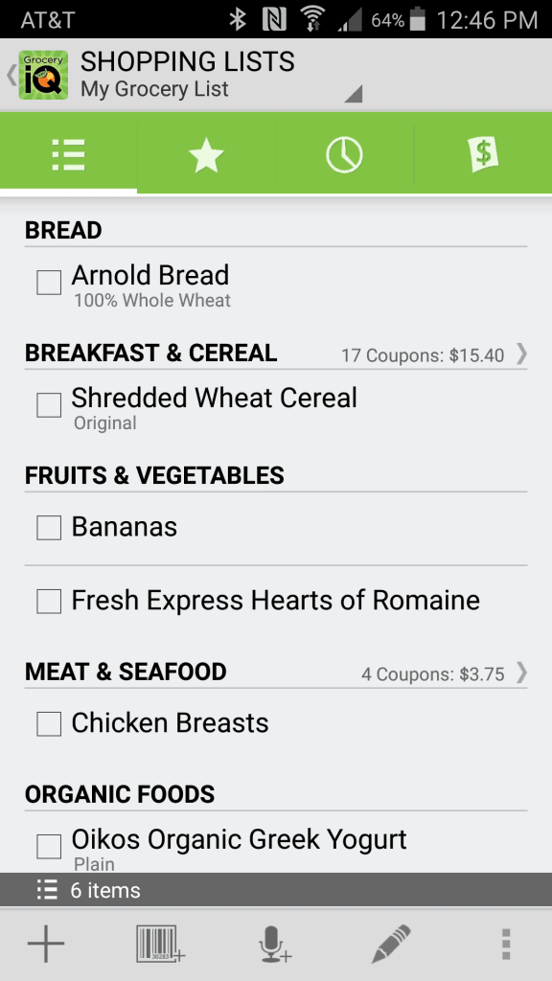Image resolution: width=552 pixels, height=981 pixels.
Task: Mark Shredded Wheat Cereal as bought
Action: (49, 405)
